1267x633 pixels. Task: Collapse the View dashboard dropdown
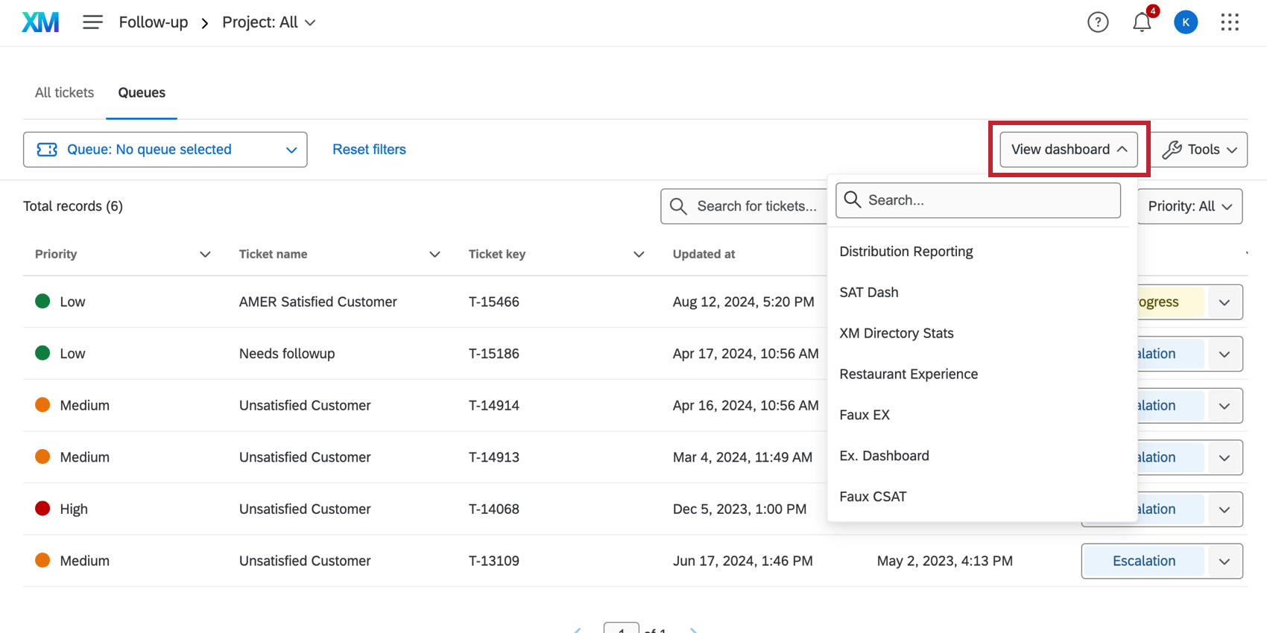click(1068, 150)
